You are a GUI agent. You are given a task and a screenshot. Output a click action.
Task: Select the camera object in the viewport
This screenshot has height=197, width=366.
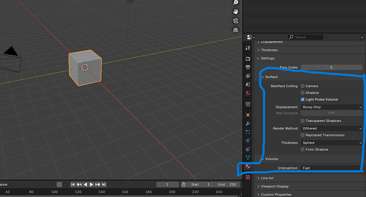11,59
